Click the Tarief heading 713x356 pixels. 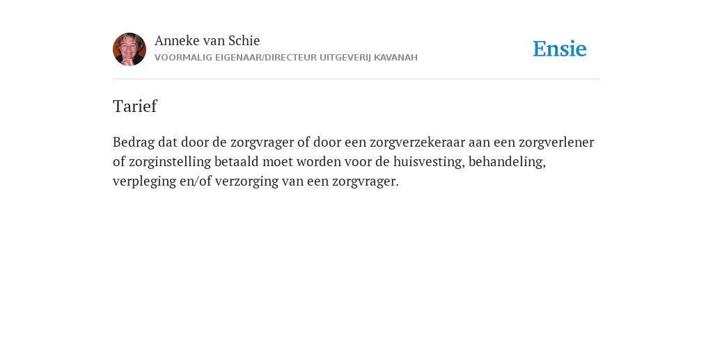[135, 106]
